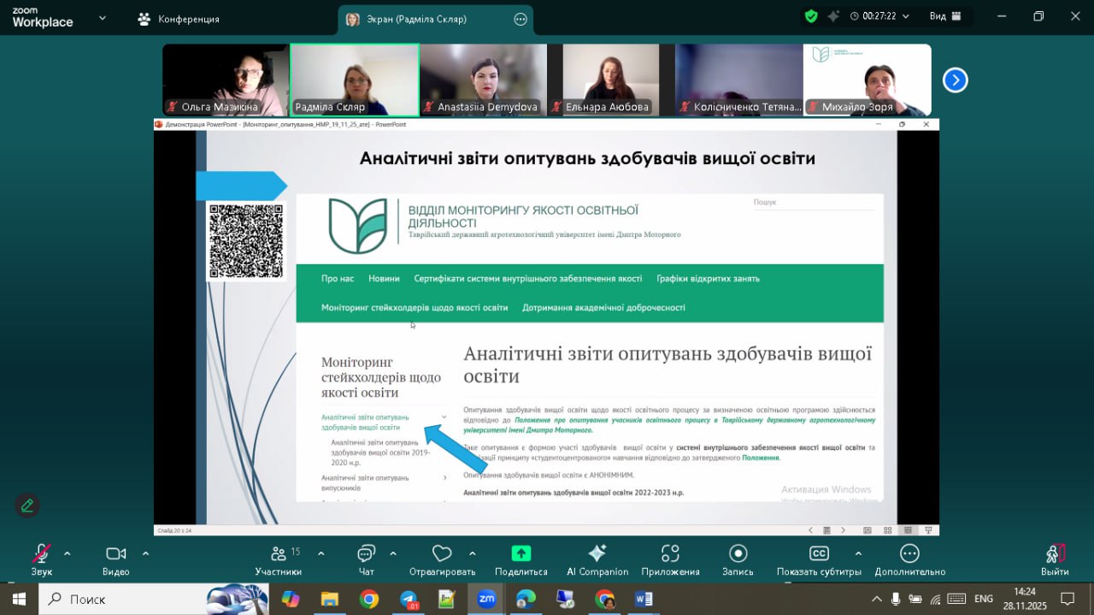The width and height of the screenshot is (1094, 615).
Task: Click the Отреагировать reactions heart icon
Action: point(441,554)
